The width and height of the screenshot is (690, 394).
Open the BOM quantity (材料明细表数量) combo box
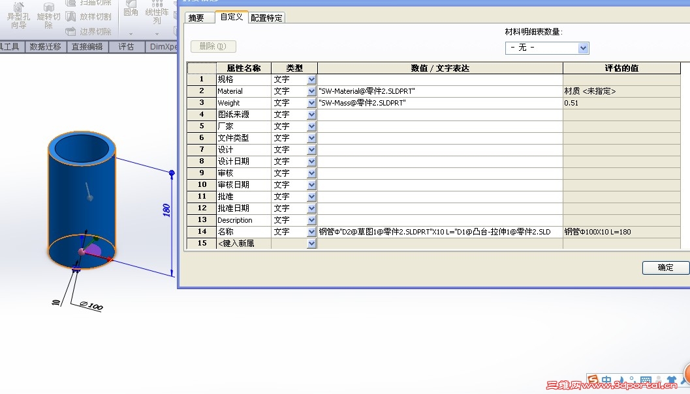tap(547, 48)
